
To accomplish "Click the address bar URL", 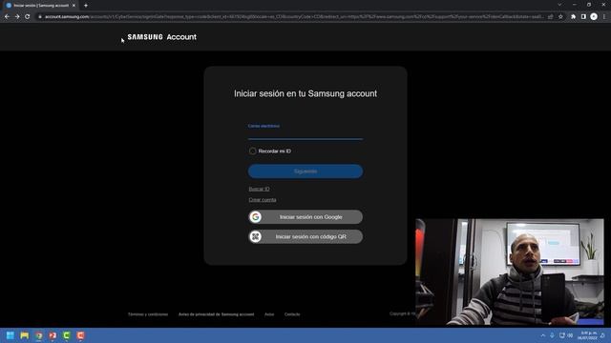I will pyautogui.click(x=294, y=17).
